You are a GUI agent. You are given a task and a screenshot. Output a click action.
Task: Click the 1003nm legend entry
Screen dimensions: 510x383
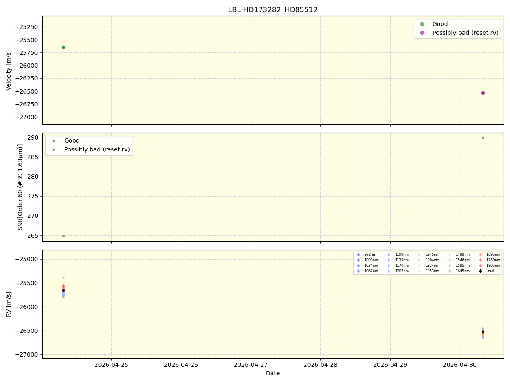point(367,260)
